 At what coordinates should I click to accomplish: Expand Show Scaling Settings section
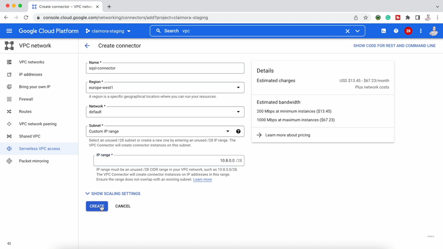tap(113, 194)
